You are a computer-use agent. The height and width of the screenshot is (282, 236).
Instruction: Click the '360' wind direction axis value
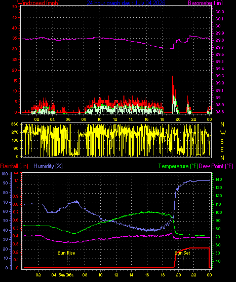(x=15, y=124)
